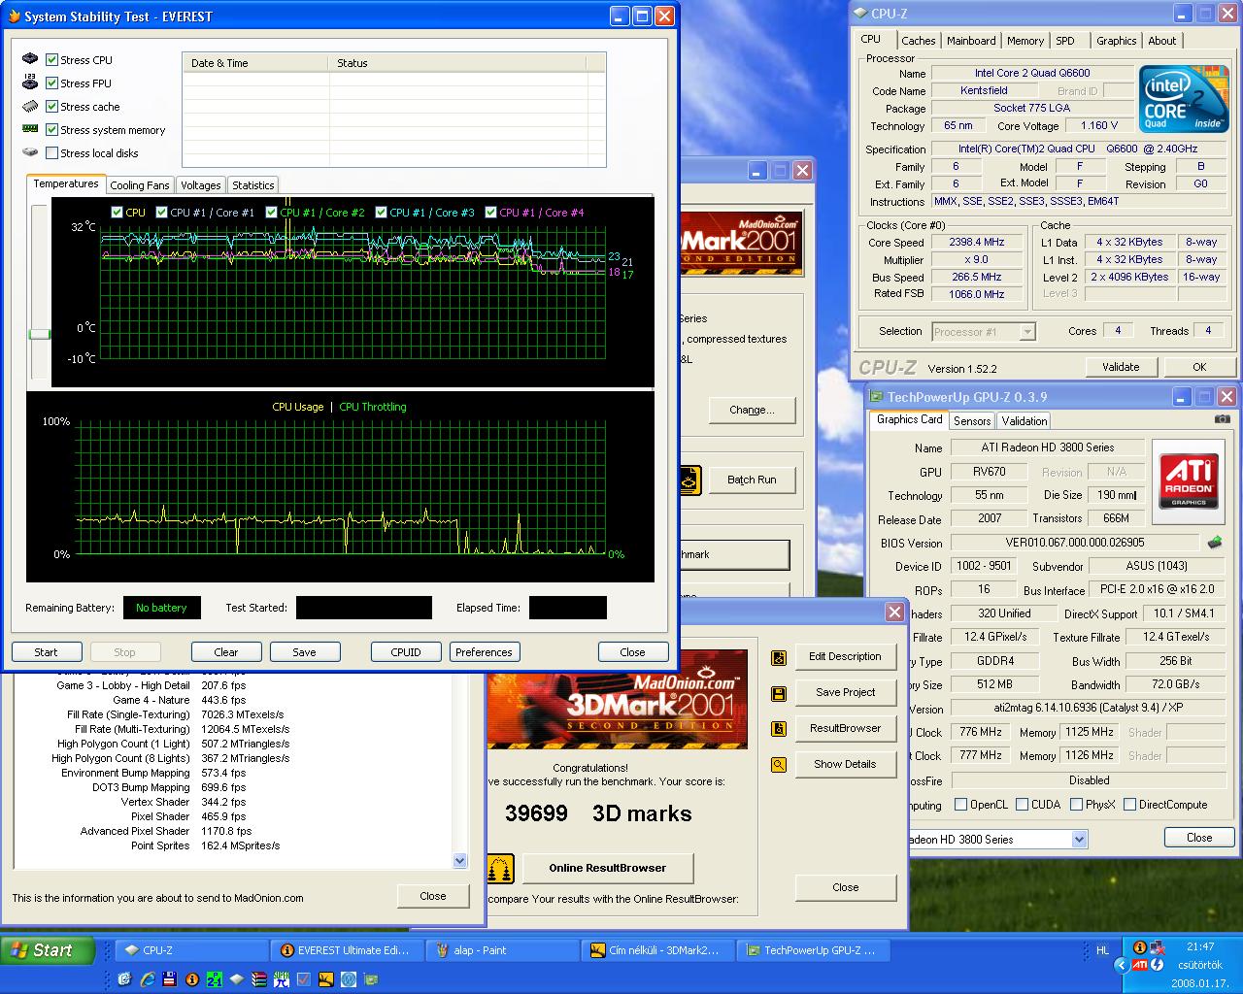This screenshot has width=1243, height=994.
Task: Expand the graphics card selection dropdown
Action: coord(1079,840)
